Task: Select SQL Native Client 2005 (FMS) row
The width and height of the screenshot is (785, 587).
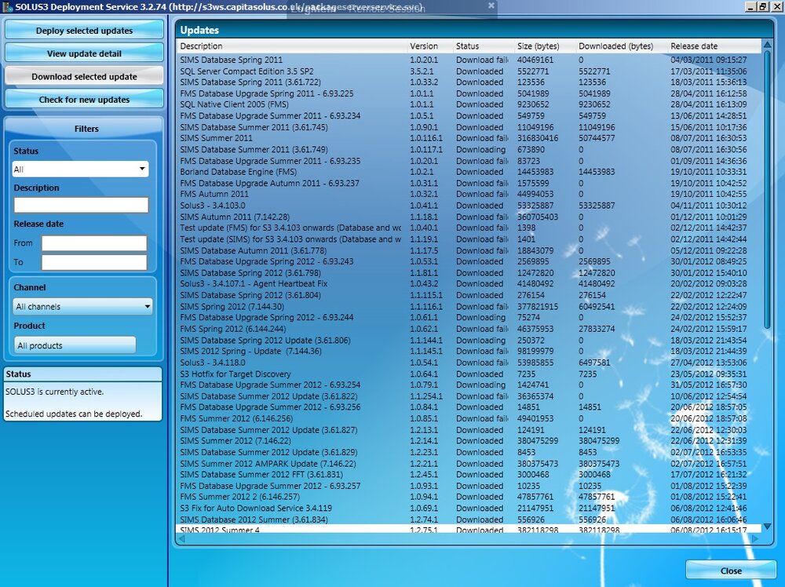Action: click(x=469, y=104)
